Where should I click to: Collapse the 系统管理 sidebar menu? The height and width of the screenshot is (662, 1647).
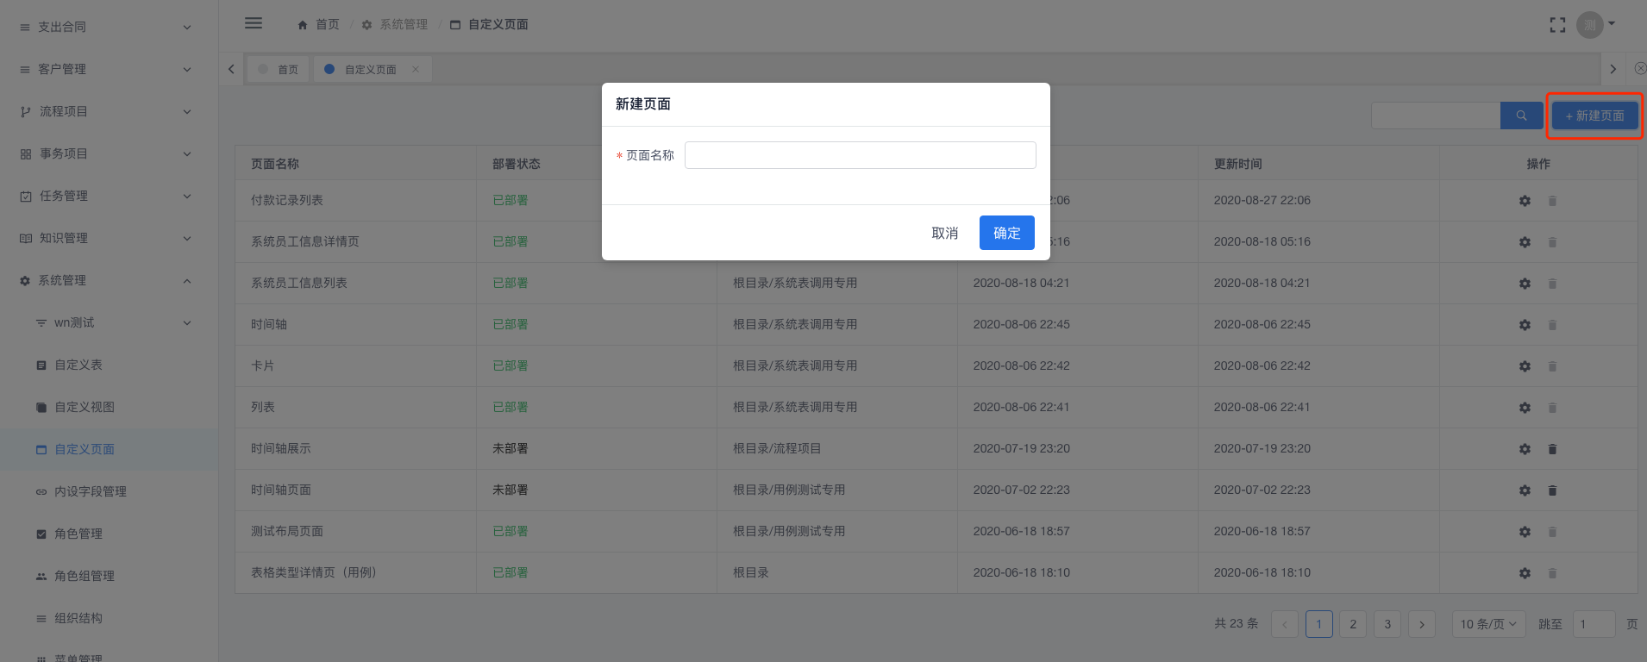(109, 280)
